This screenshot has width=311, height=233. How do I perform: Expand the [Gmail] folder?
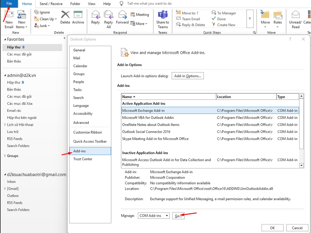tap(5, 189)
